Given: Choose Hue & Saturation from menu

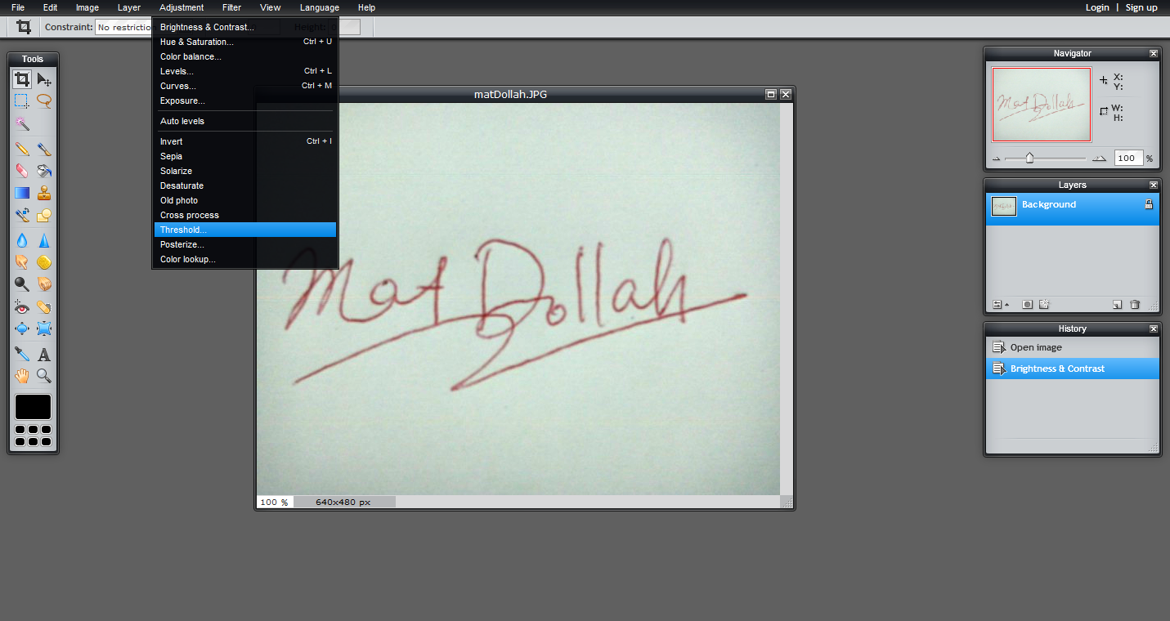Looking at the screenshot, I should pyautogui.click(x=245, y=42).
